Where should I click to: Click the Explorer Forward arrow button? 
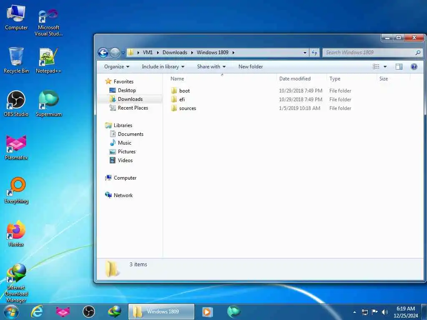(115, 52)
